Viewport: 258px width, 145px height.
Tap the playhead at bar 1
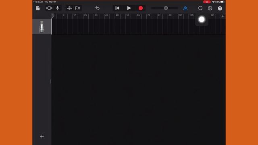(53, 16)
